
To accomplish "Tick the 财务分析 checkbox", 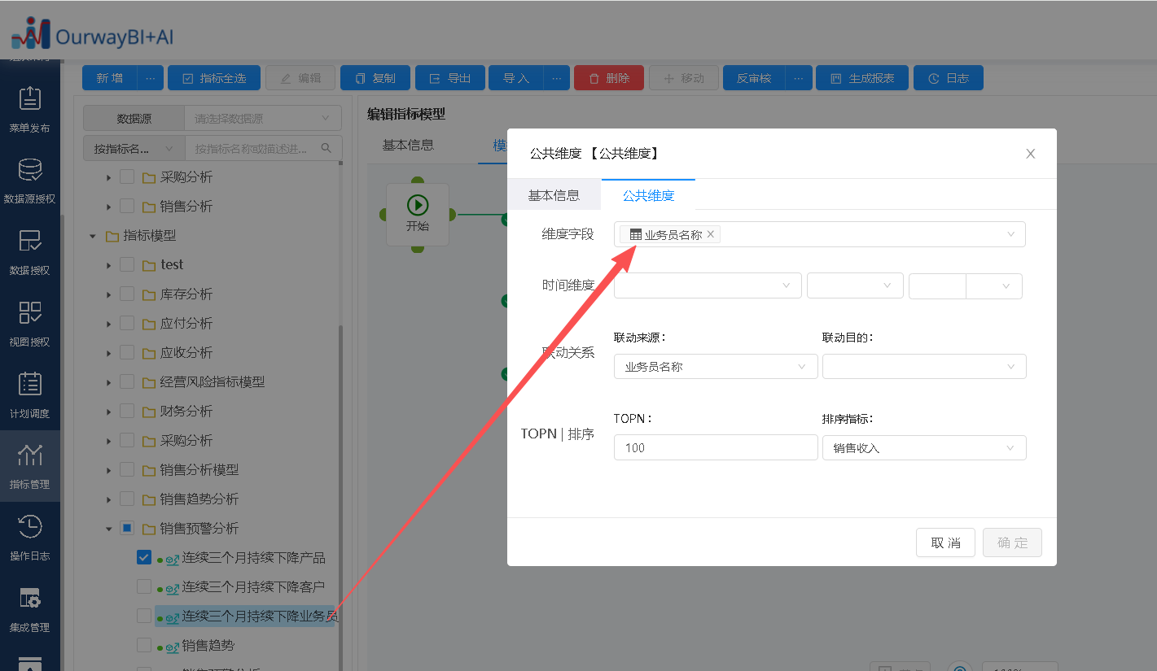I will pos(127,411).
